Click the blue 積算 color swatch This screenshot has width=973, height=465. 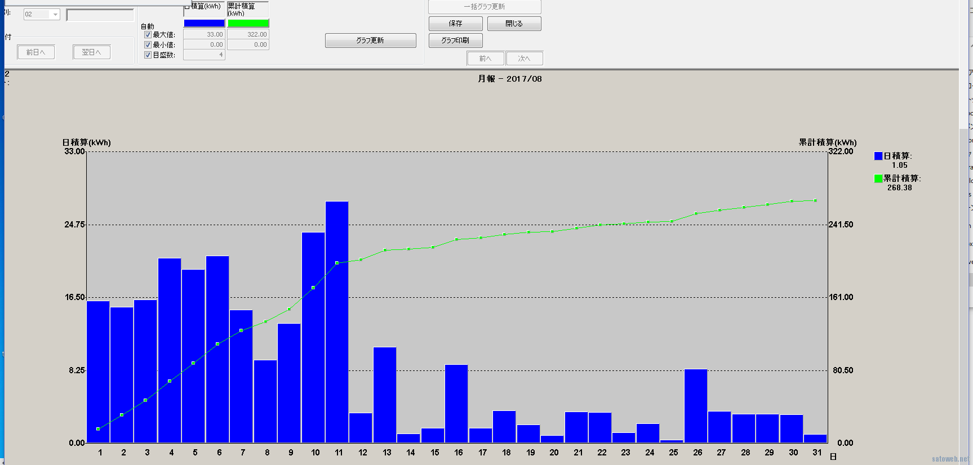205,23
